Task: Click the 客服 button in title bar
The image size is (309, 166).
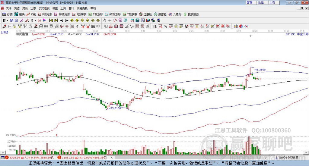Action: pos(251,2)
